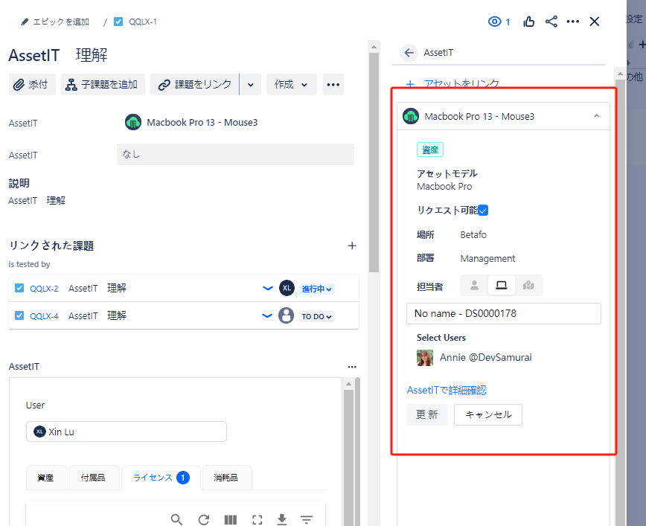The height and width of the screenshot is (526, 646).
Task: Go back using AssetIT panel arrow
Action: 408,52
